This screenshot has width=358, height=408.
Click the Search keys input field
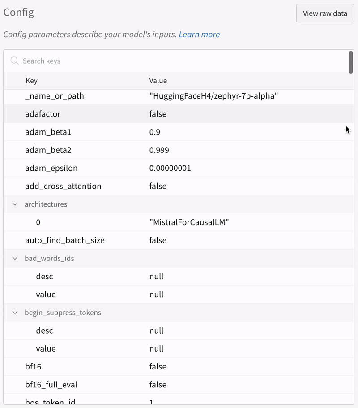(89, 61)
